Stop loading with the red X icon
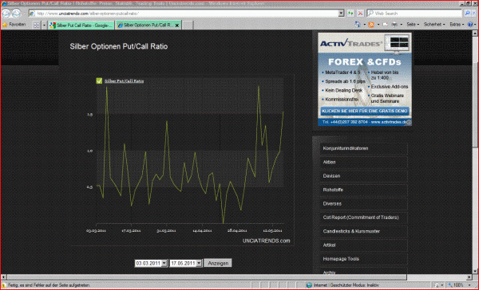This screenshot has width=479, height=290. 360,13
